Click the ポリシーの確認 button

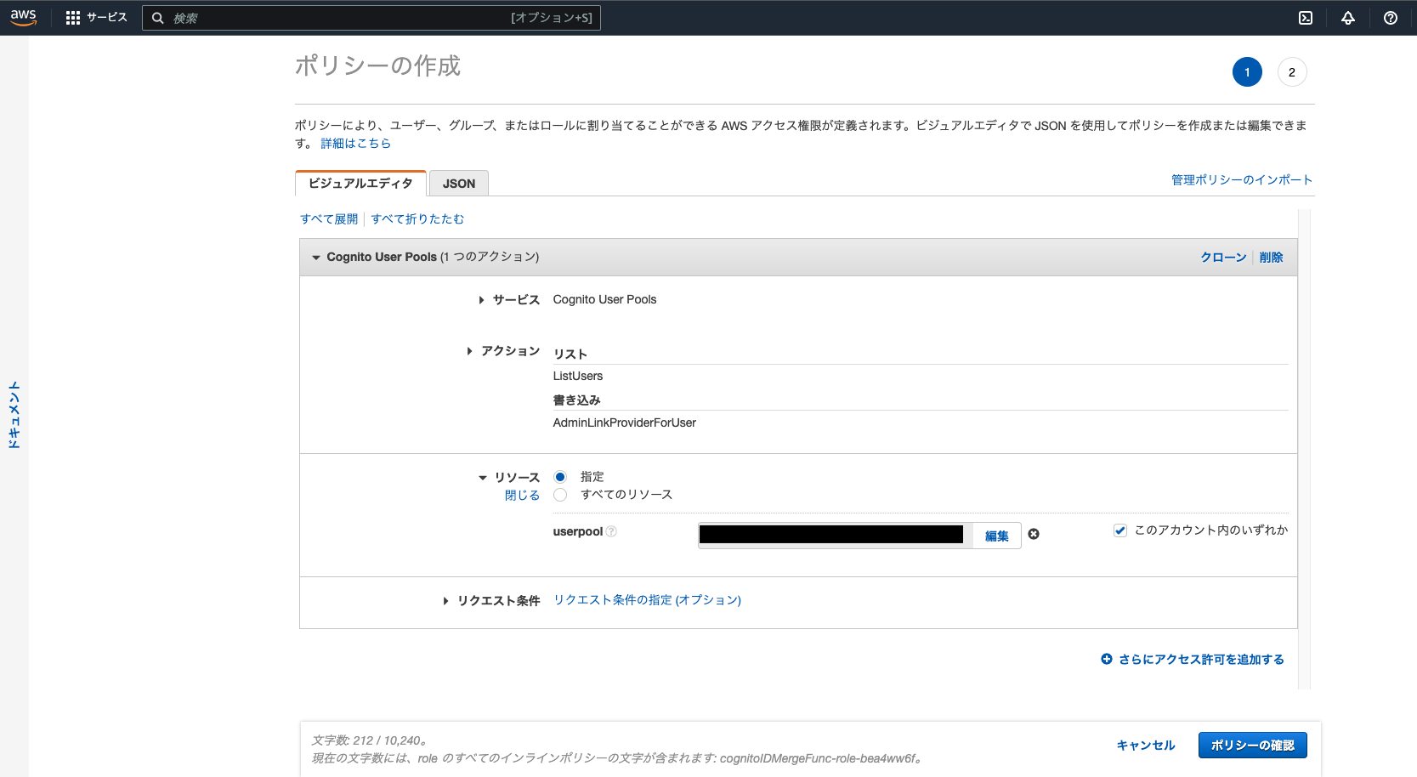tap(1253, 746)
